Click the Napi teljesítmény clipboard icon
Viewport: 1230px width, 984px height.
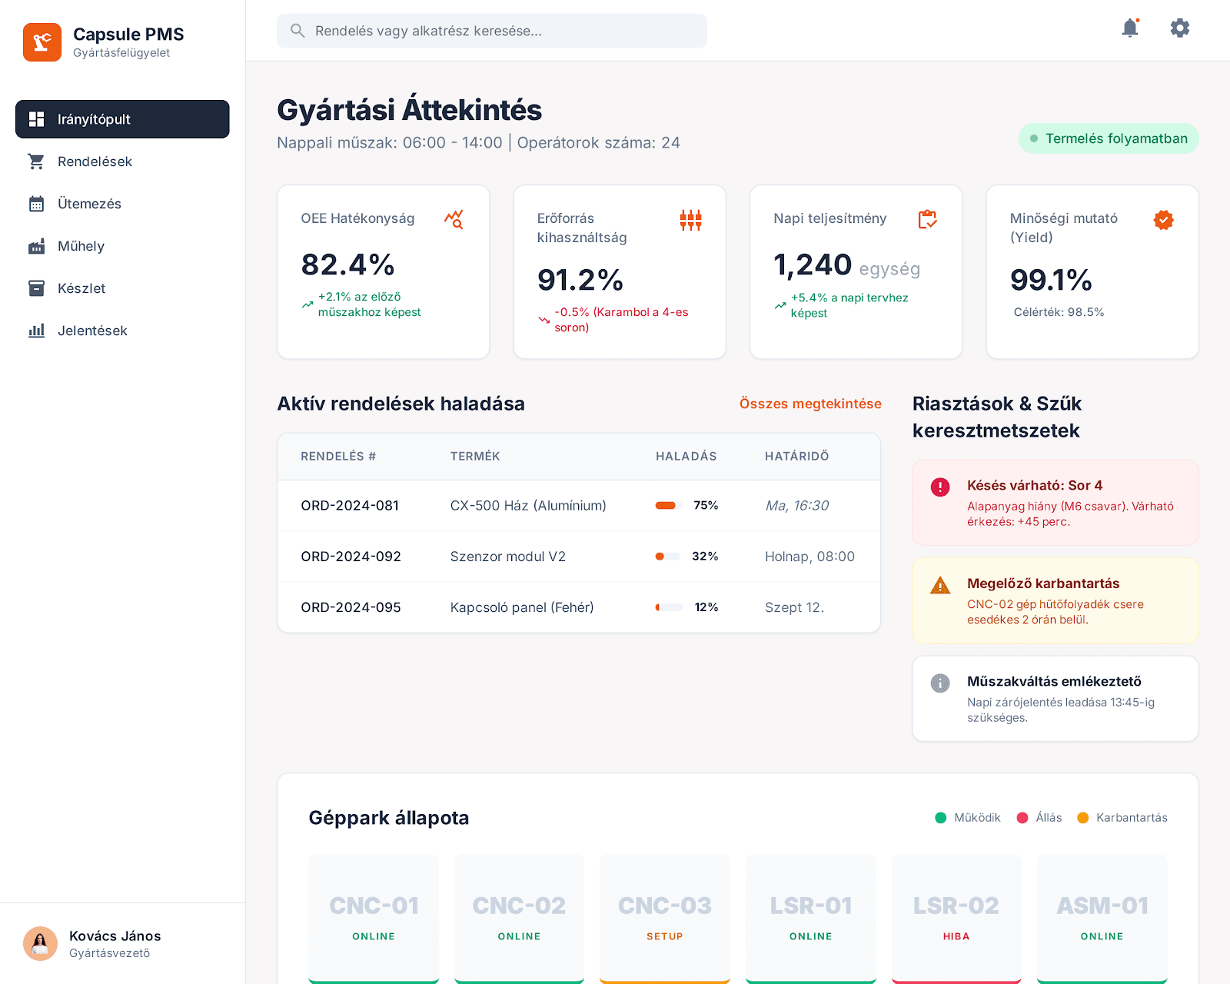coord(927,220)
